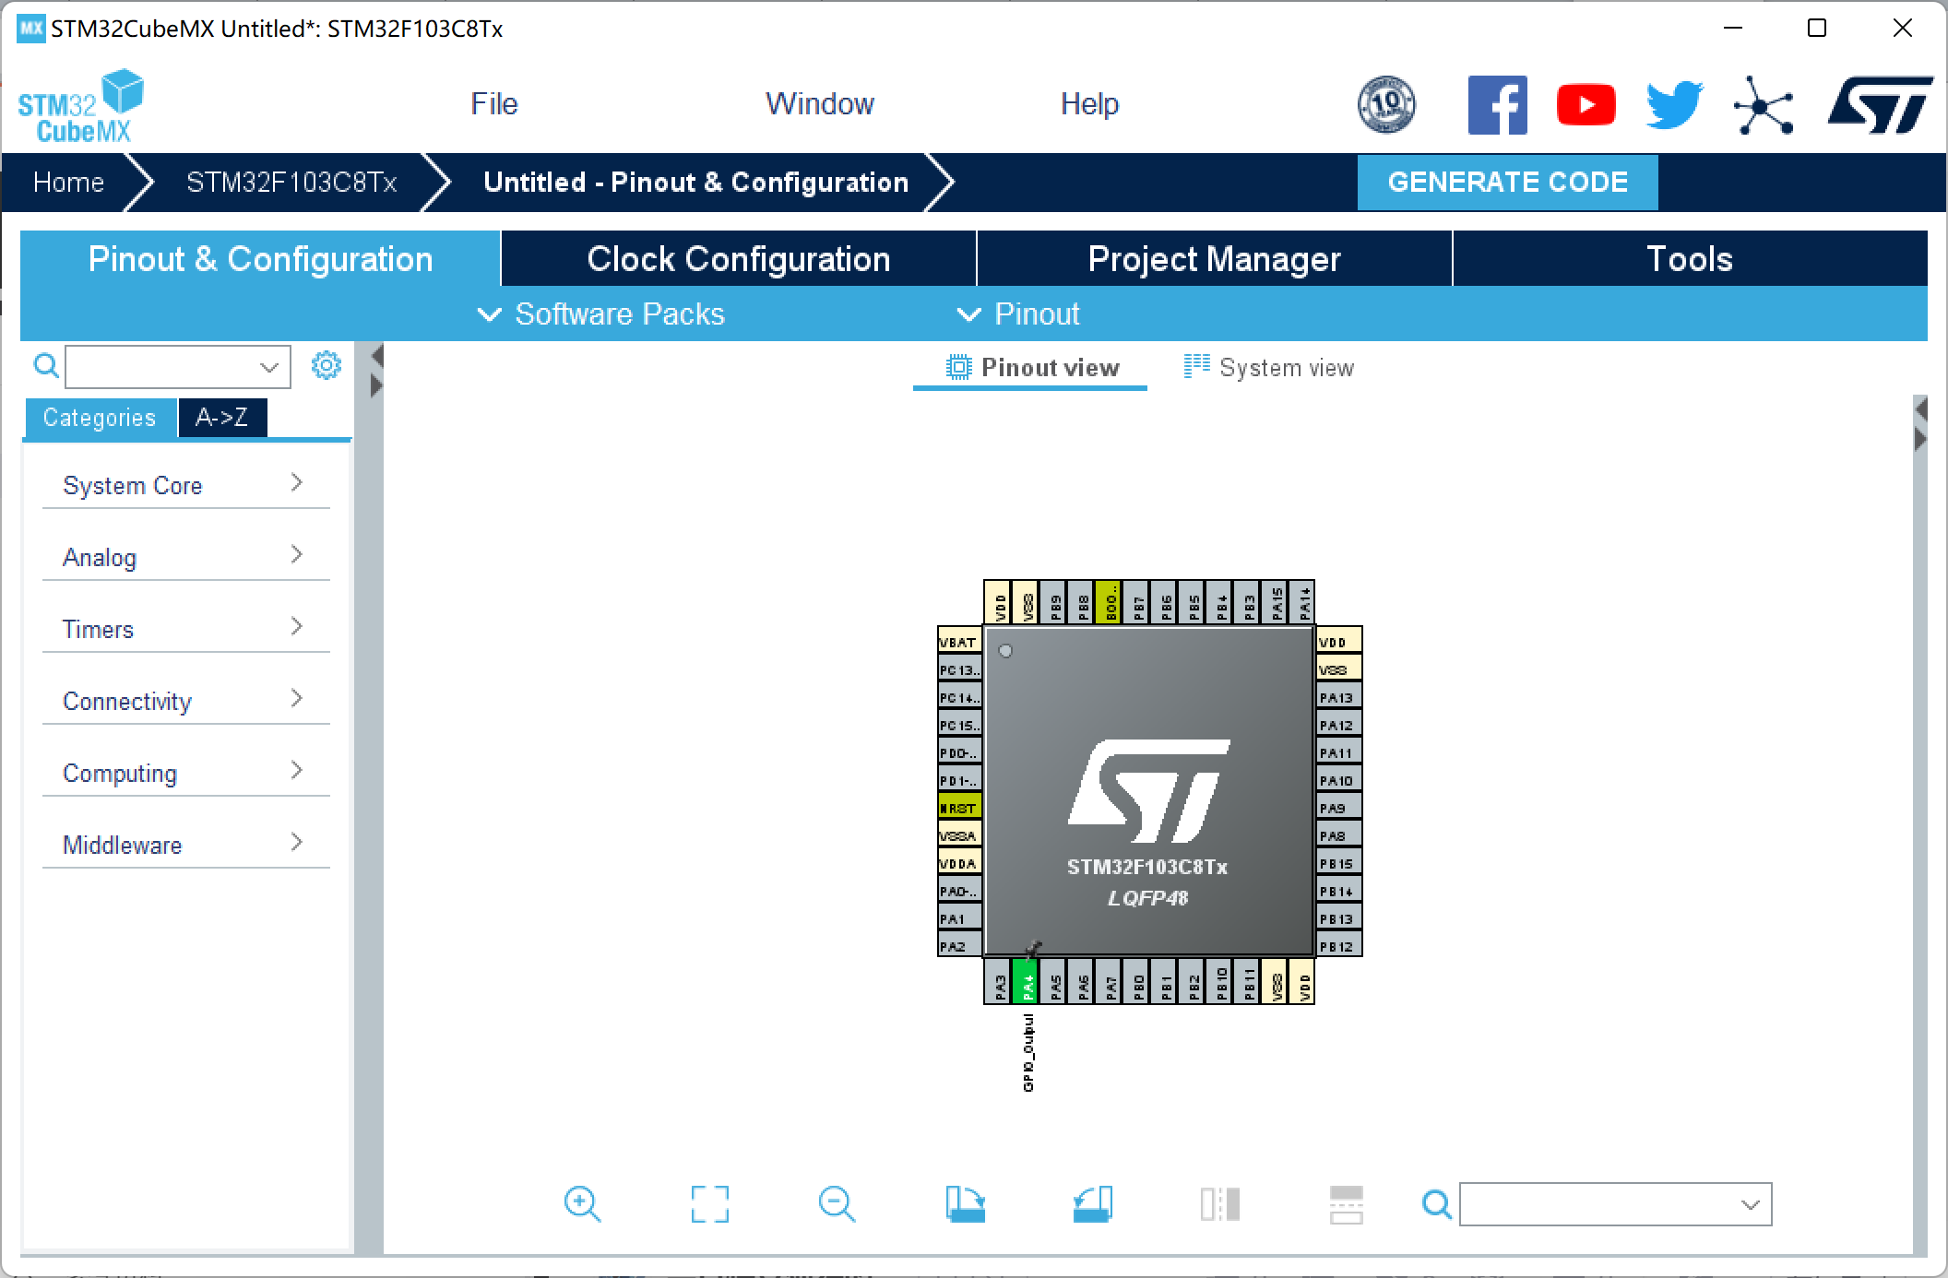Open the Clock Configuration tab
The height and width of the screenshot is (1278, 1948).
point(738,259)
